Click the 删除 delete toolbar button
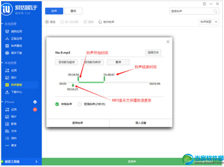Viewport: 224px width, 167px height. (89, 22)
